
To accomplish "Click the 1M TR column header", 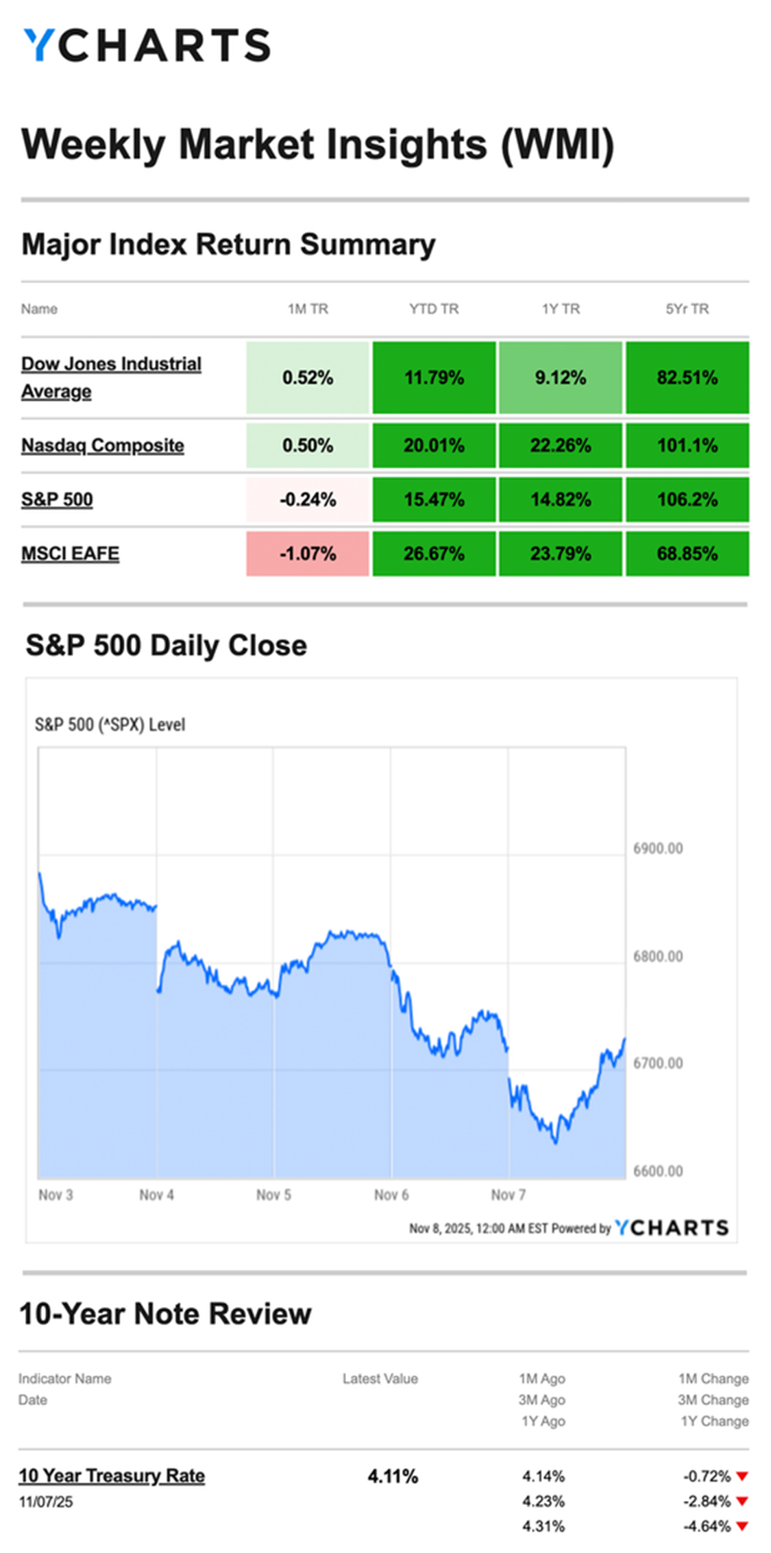I will (x=308, y=309).
